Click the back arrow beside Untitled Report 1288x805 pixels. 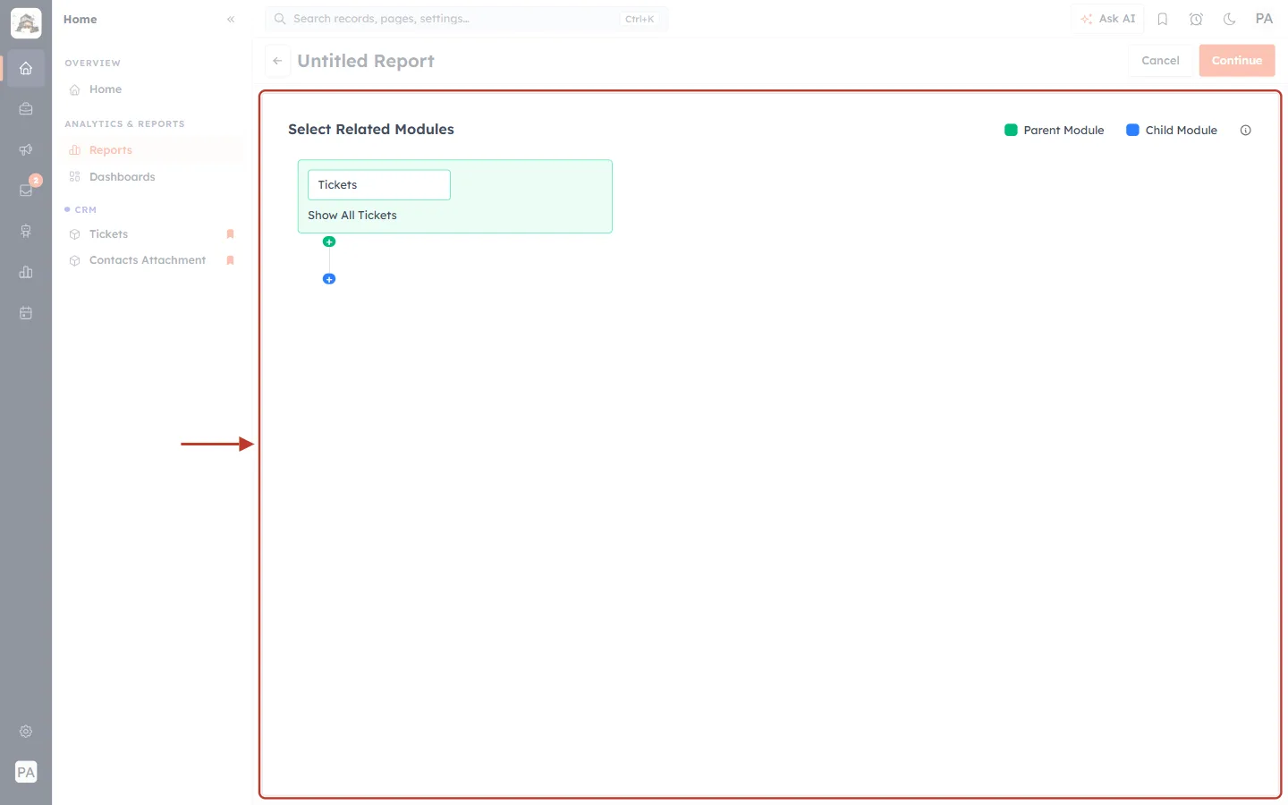(x=278, y=61)
